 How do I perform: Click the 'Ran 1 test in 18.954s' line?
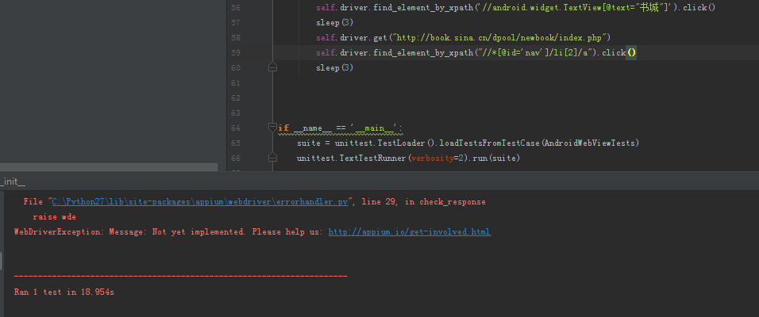pos(64,292)
